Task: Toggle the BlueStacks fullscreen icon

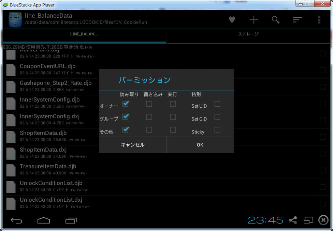Action: pyautogui.click(x=308, y=220)
